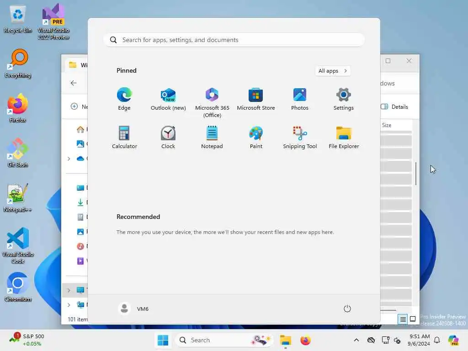The height and width of the screenshot is (351, 468).
Task: Click the taskbar Search box
Action: 224,340
